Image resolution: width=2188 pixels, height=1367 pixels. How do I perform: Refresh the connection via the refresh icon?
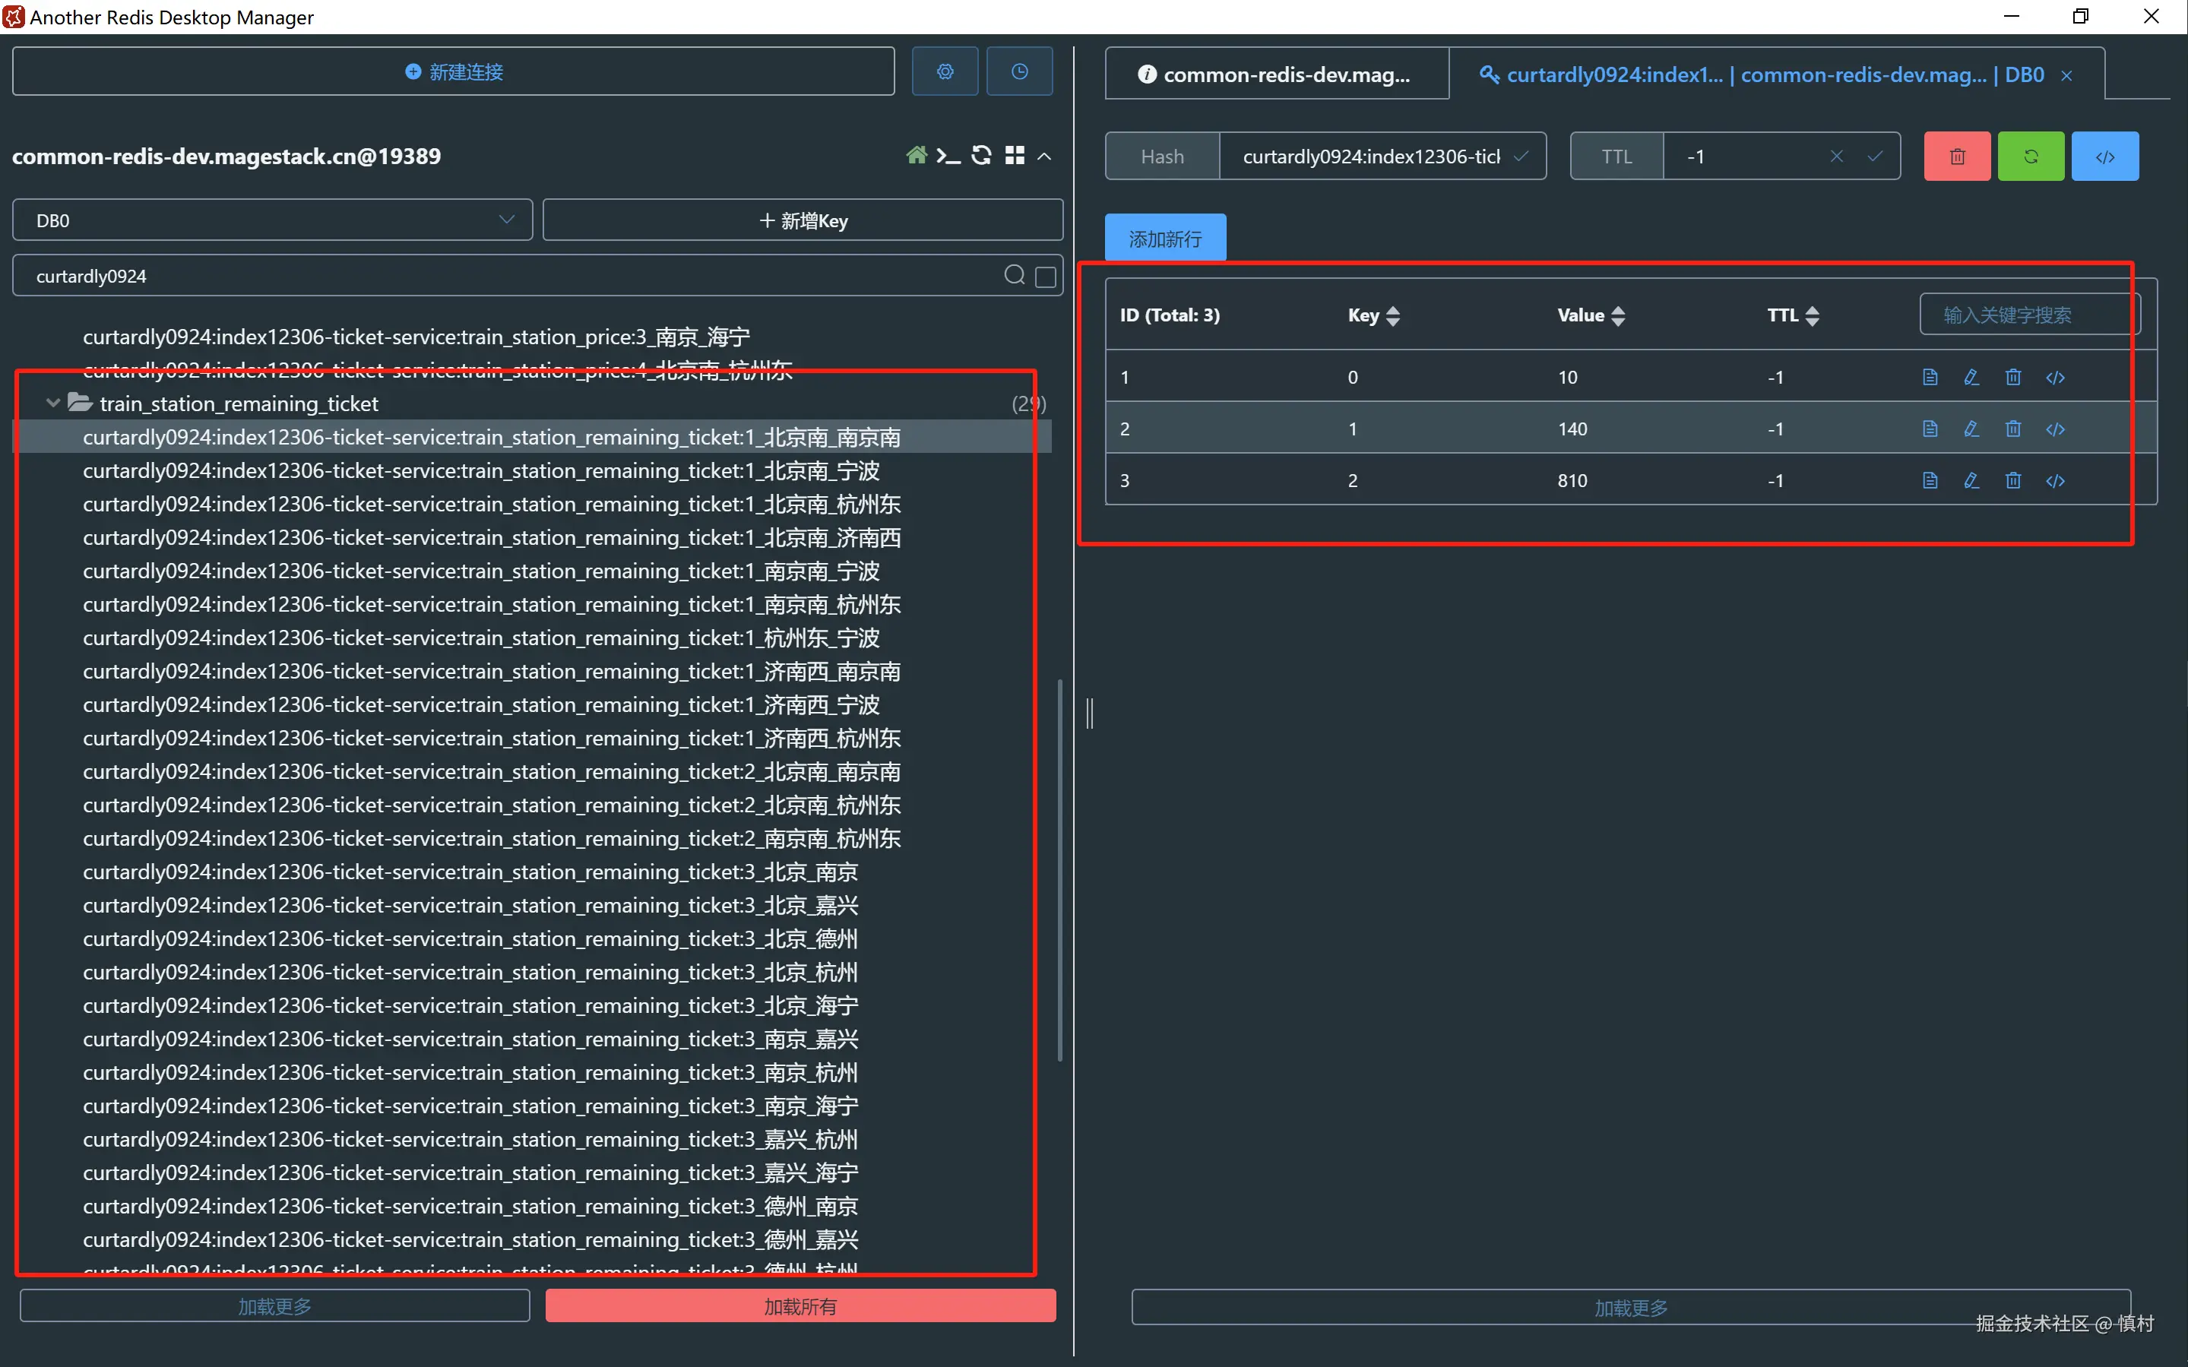pos(981,156)
